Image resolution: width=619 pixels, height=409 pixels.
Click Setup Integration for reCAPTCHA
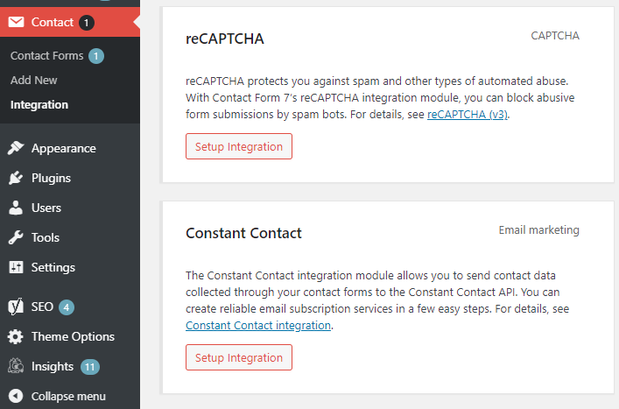click(239, 146)
